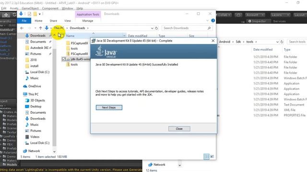Open Home ribbon tab in Explorer
Image resolution: width=307 pixels, height=172 pixels.
pyautogui.click(x=38, y=21)
